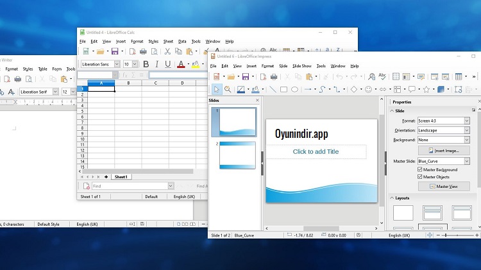Select the Zoom & Pan tool in Impress

tap(228, 89)
